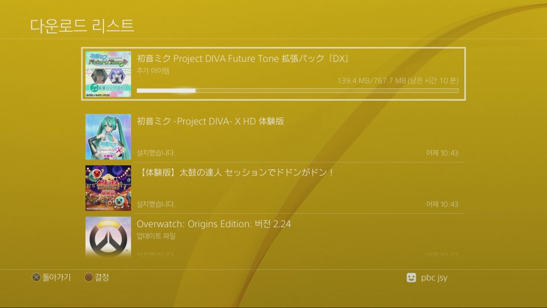
Task: Click the Overwatch logo icon
Action: 108,237
